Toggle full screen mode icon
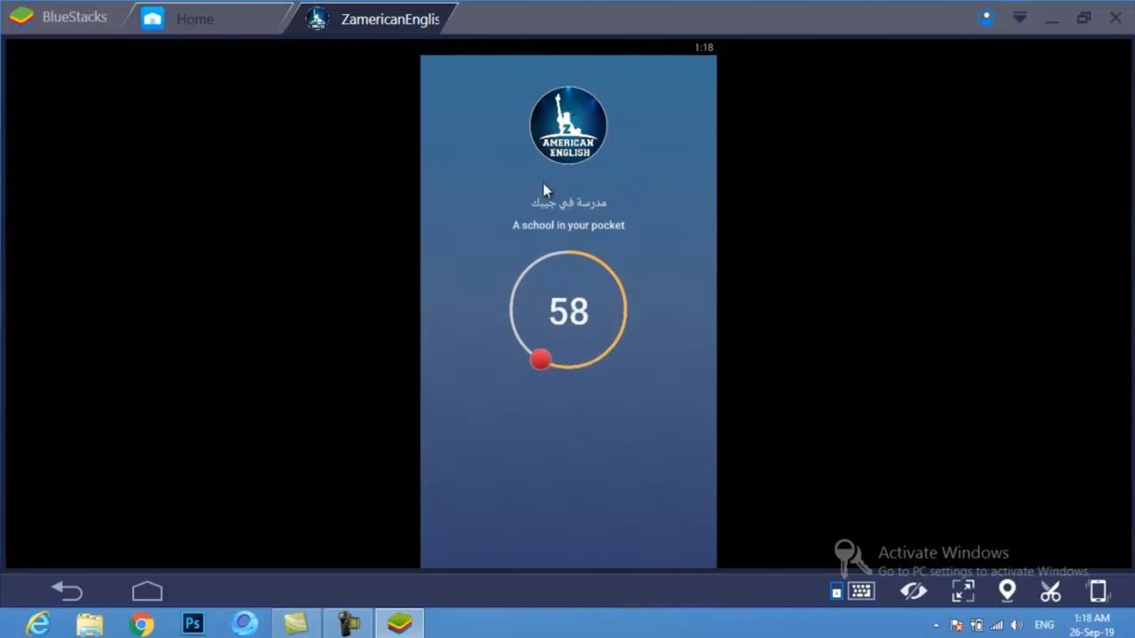The width and height of the screenshot is (1135, 638). (963, 591)
